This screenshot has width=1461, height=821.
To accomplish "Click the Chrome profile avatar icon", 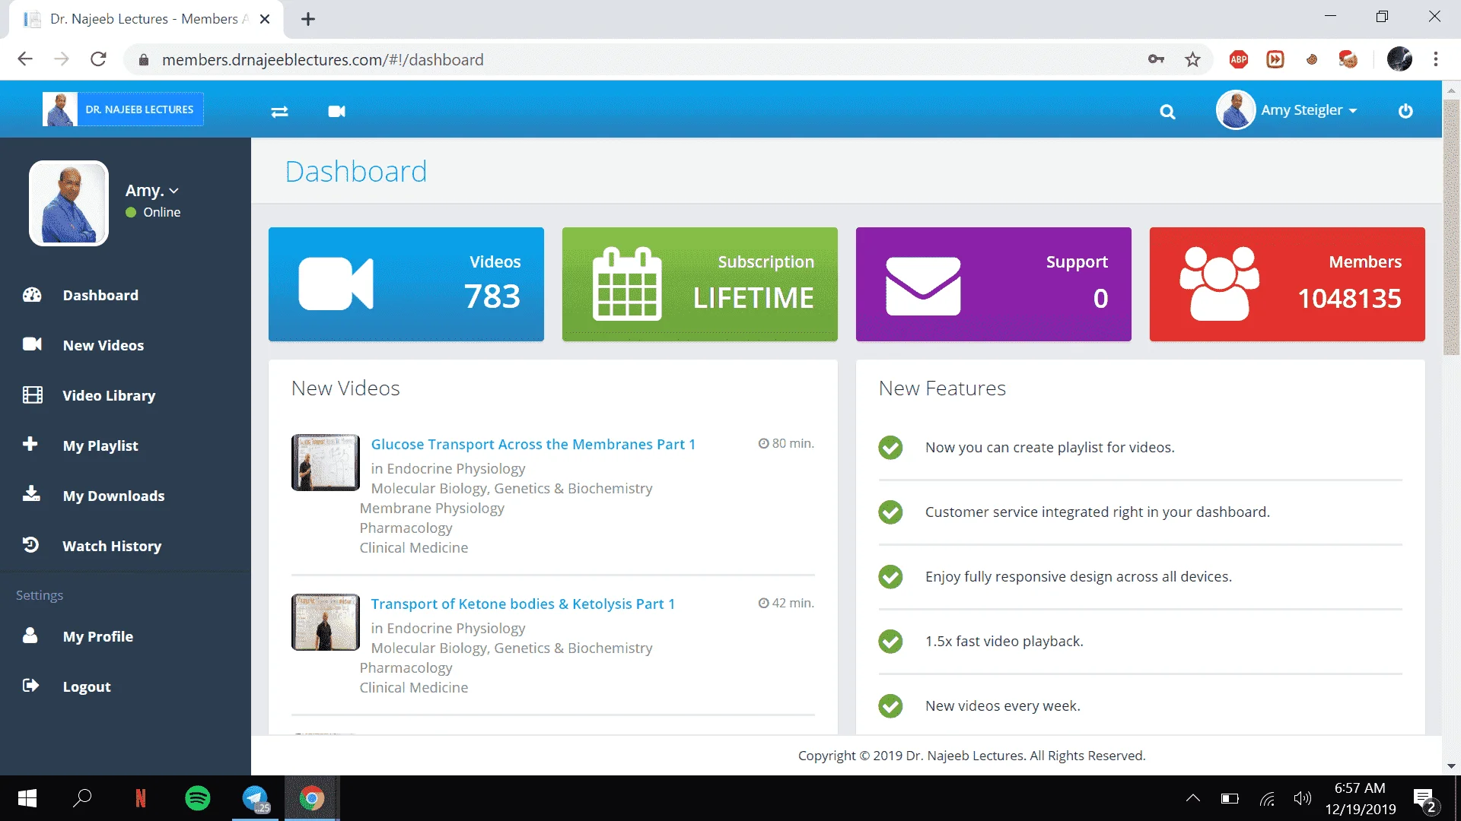I will (x=1399, y=59).
